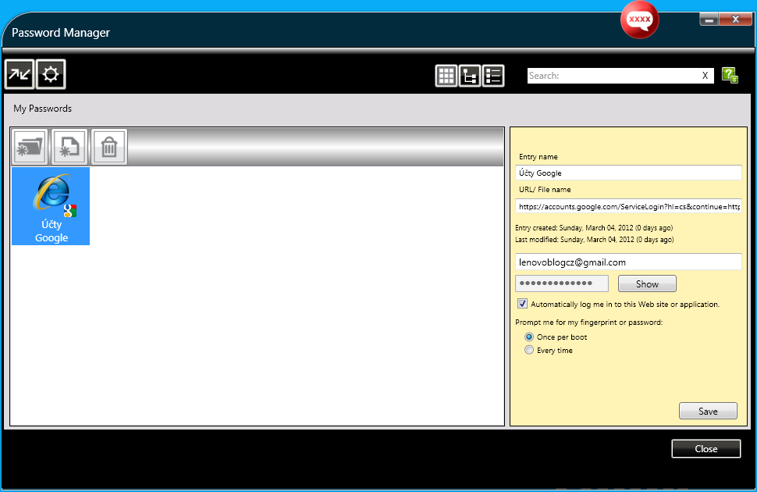The width and height of the screenshot is (757, 492).
Task: Click the compact view arrows icon
Action: 20,75
